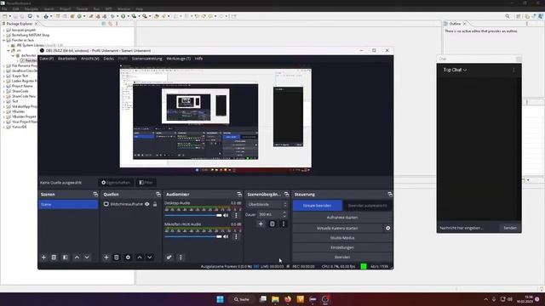Pop out the Szenenübergänge dock

(286, 195)
